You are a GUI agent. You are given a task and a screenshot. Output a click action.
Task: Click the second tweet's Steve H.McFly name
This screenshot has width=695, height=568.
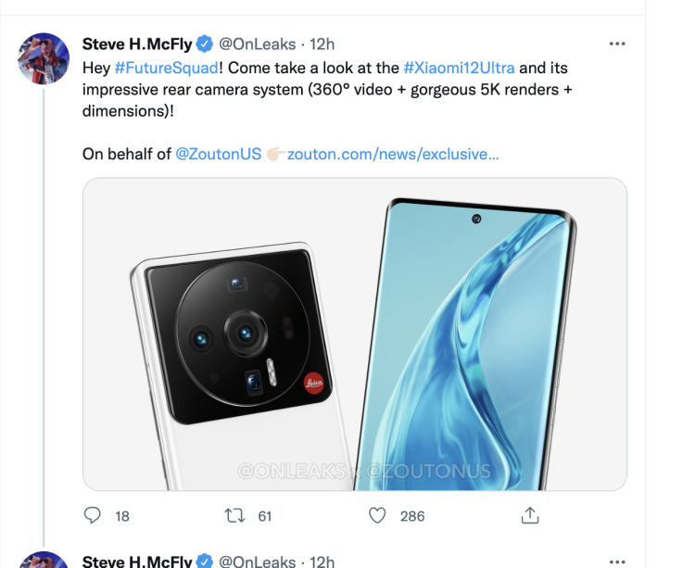click(x=137, y=561)
